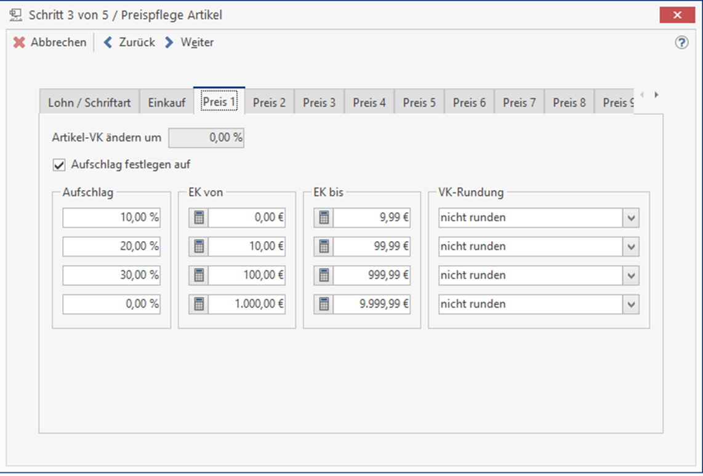The image size is (703, 476).
Task: Open calculator for EK von 1.000,00 € field
Action: (198, 304)
